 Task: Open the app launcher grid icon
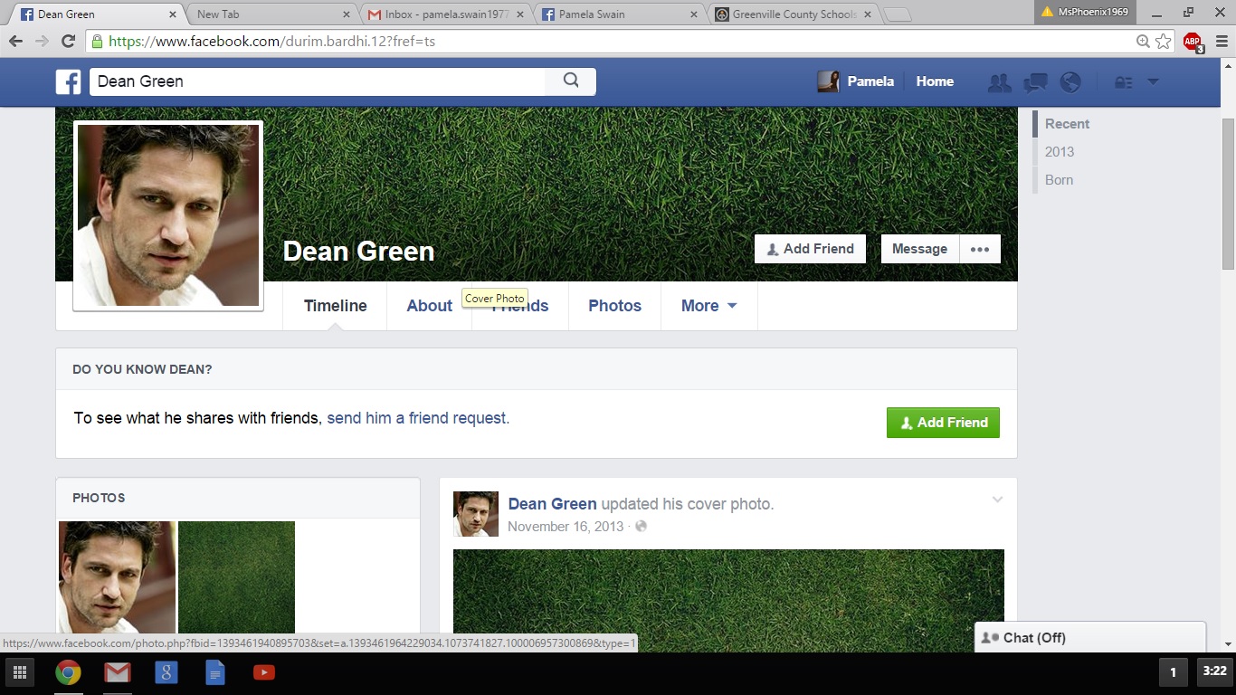click(x=20, y=672)
